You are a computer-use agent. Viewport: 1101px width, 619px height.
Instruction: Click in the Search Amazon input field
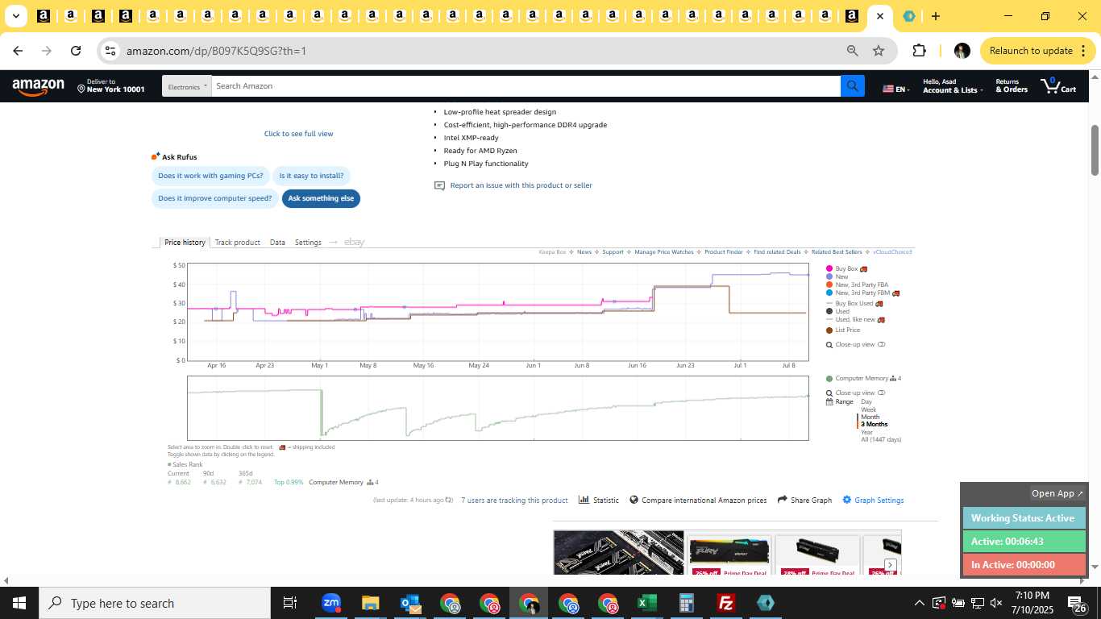[x=526, y=86]
